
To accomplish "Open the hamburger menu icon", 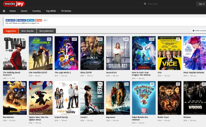I will (4, 11).
